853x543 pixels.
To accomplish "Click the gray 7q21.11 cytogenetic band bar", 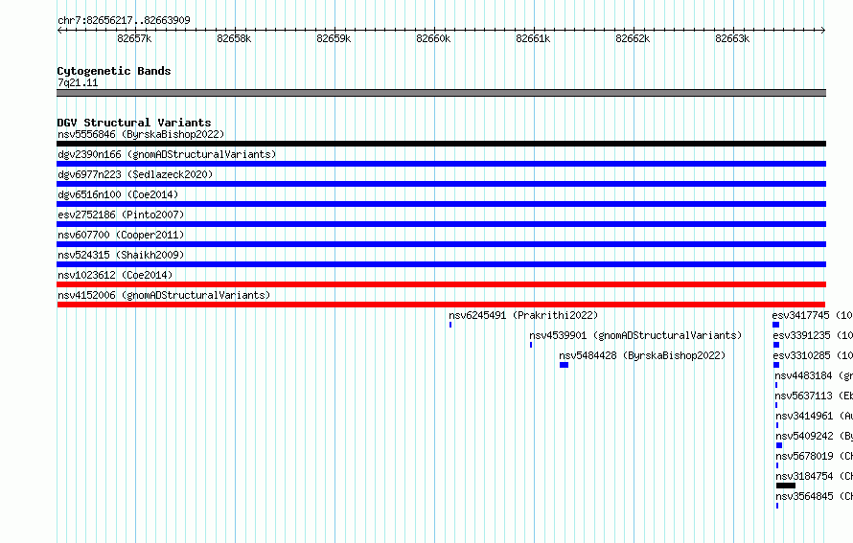I will pyautogui.click(x=441, y=93).
